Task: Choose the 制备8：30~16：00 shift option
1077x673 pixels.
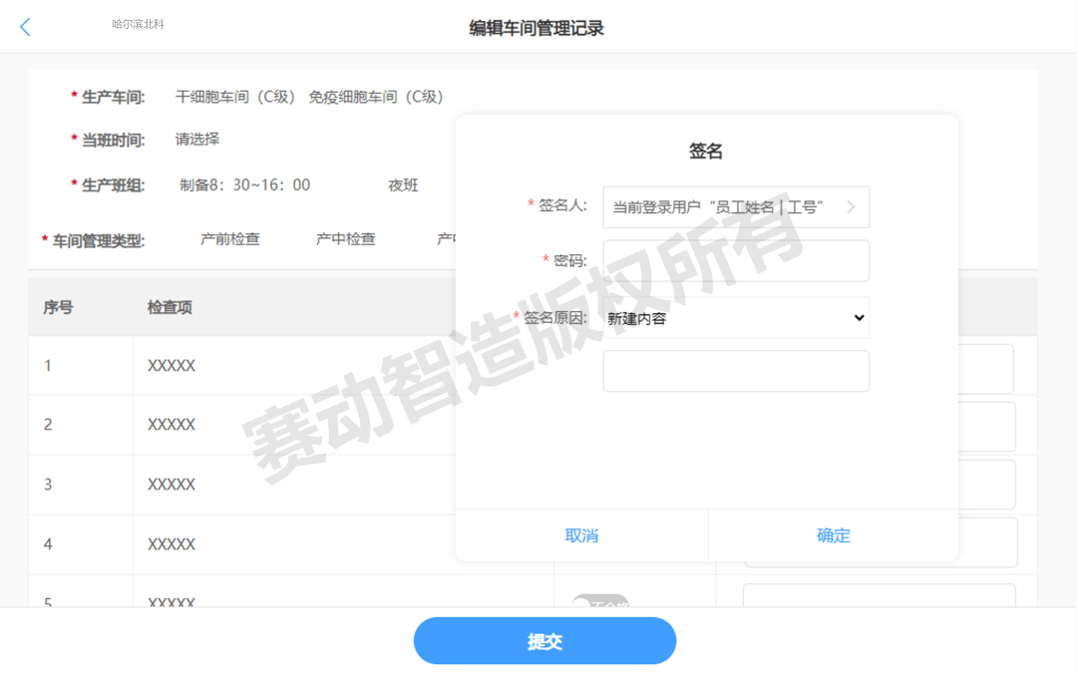Action: (x=245, y=184)
